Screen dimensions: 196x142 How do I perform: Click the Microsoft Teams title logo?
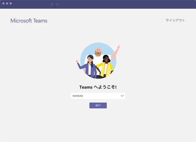click(x=29, y=21)
